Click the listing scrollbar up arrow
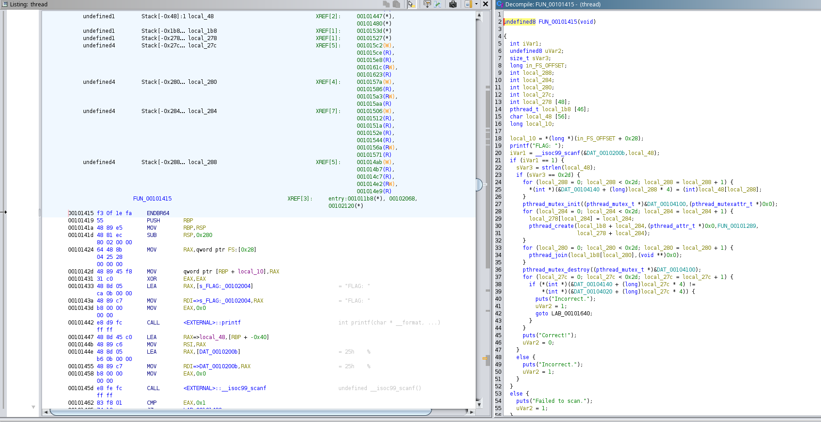The height and width of the screenshot is (422, 821). pos(479,15)
